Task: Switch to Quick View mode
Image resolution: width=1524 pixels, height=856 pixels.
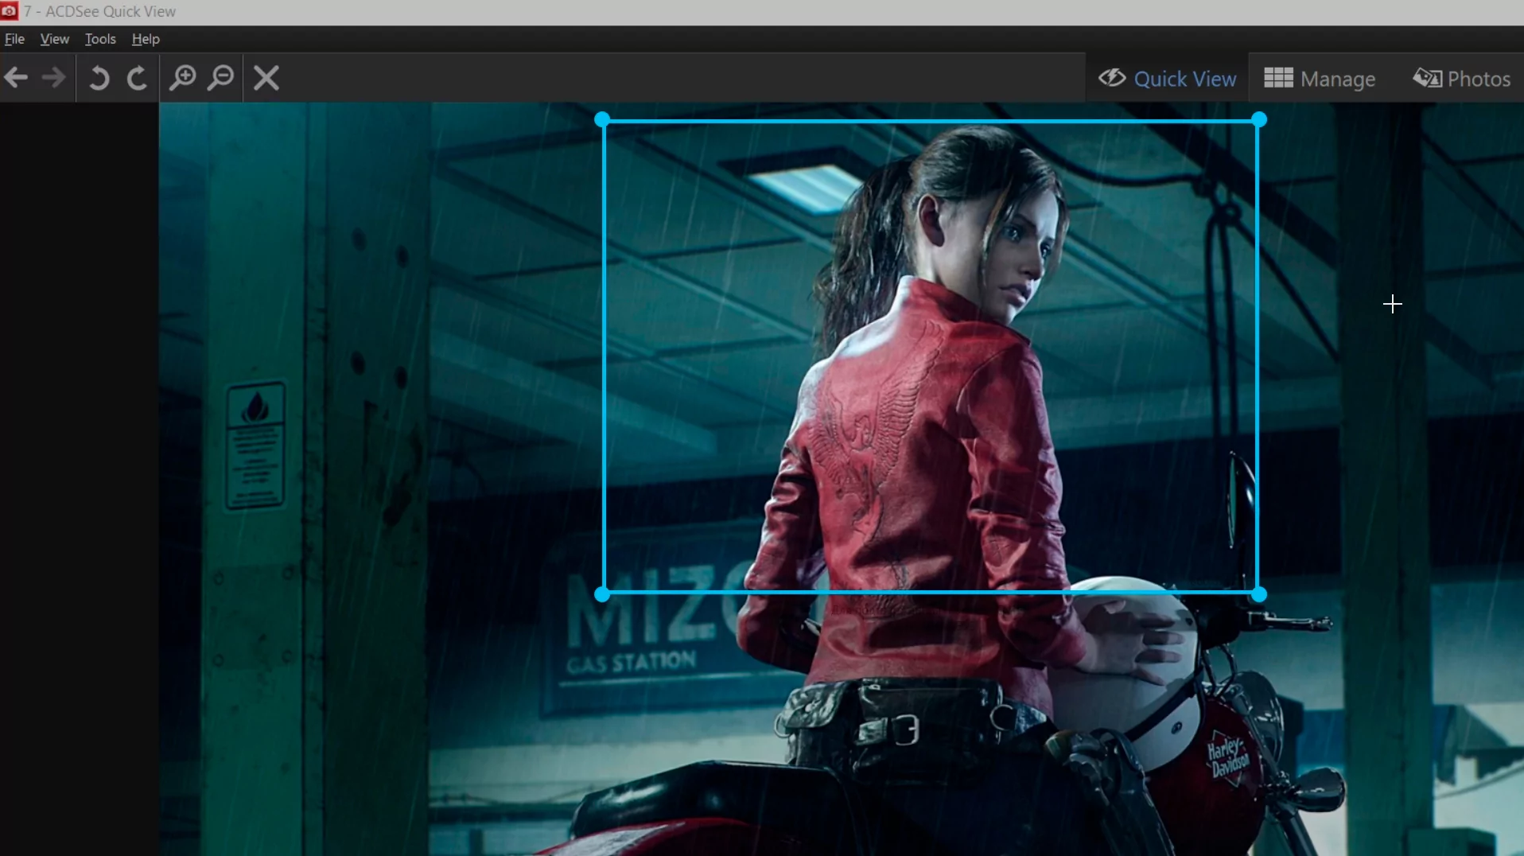Action: click(1167, 78)
